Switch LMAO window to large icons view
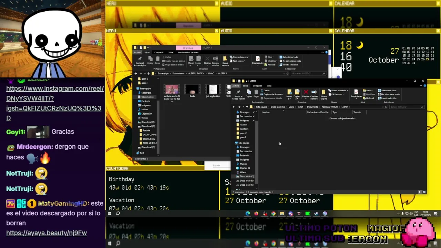441x248 pixels. point(424,192)
